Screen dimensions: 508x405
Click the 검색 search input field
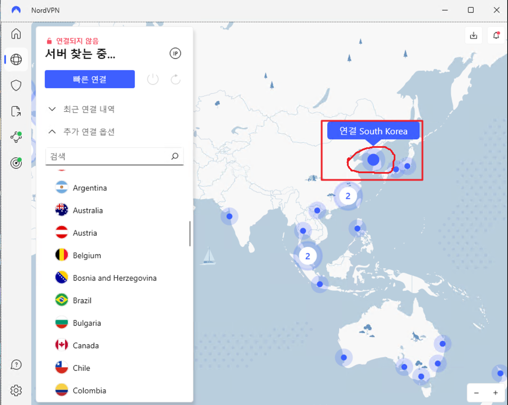[x=114, y=156]
